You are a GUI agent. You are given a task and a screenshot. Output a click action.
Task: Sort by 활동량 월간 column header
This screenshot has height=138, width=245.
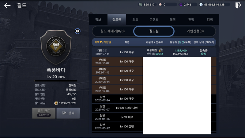tap(180, 42)
